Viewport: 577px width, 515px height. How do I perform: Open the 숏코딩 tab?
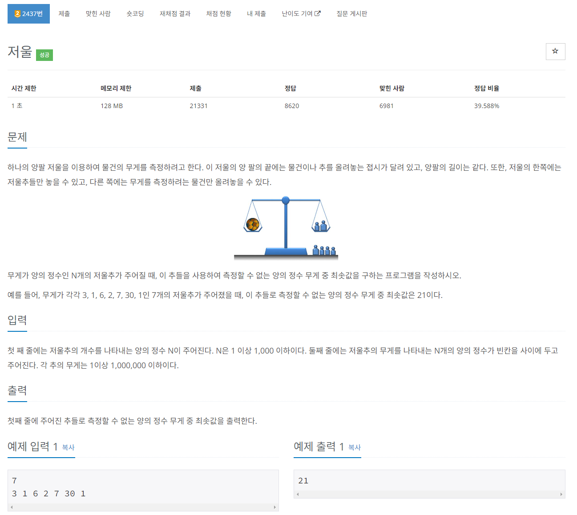pyautogui.click(x=135, y=13)
